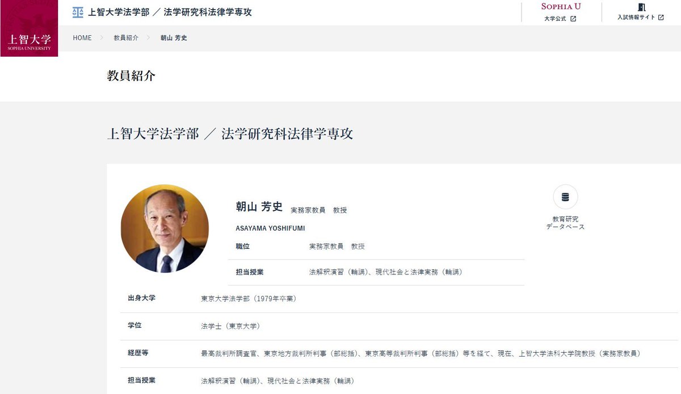The width and height of the screenshot is (681, 394).
Task: Click the career text starting 最高裁判所調査官
Action: 421,353
